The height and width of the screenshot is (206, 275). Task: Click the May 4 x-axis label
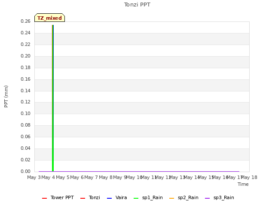pos(48,177)
